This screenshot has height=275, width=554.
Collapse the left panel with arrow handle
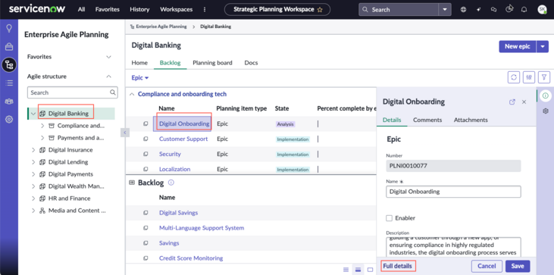(x=124, y=133)
